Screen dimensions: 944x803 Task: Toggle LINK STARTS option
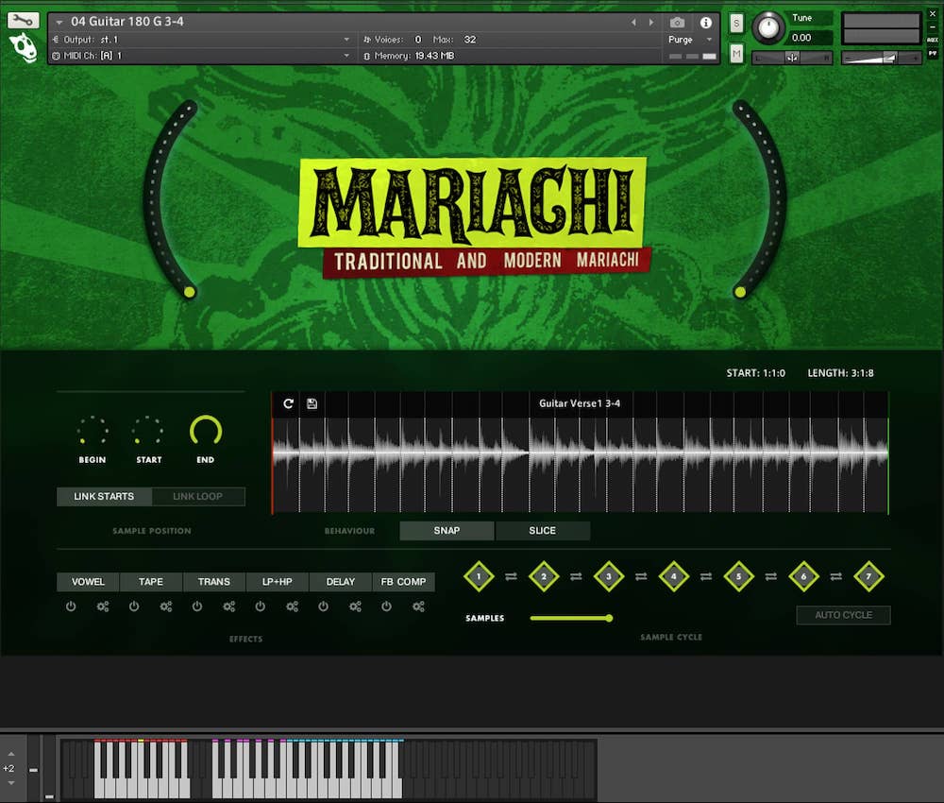[104, 497]
